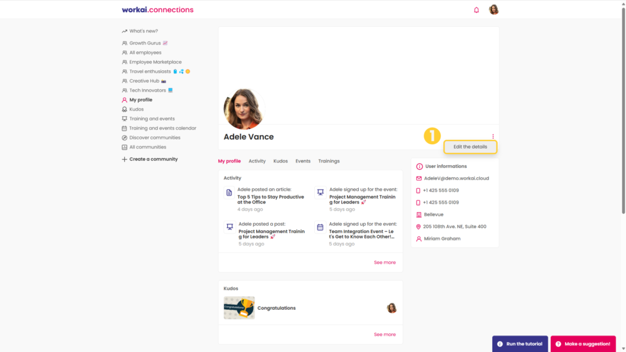Open the user avatar menu in header
The width and height of the screenshot is (626, 352).
494,10
